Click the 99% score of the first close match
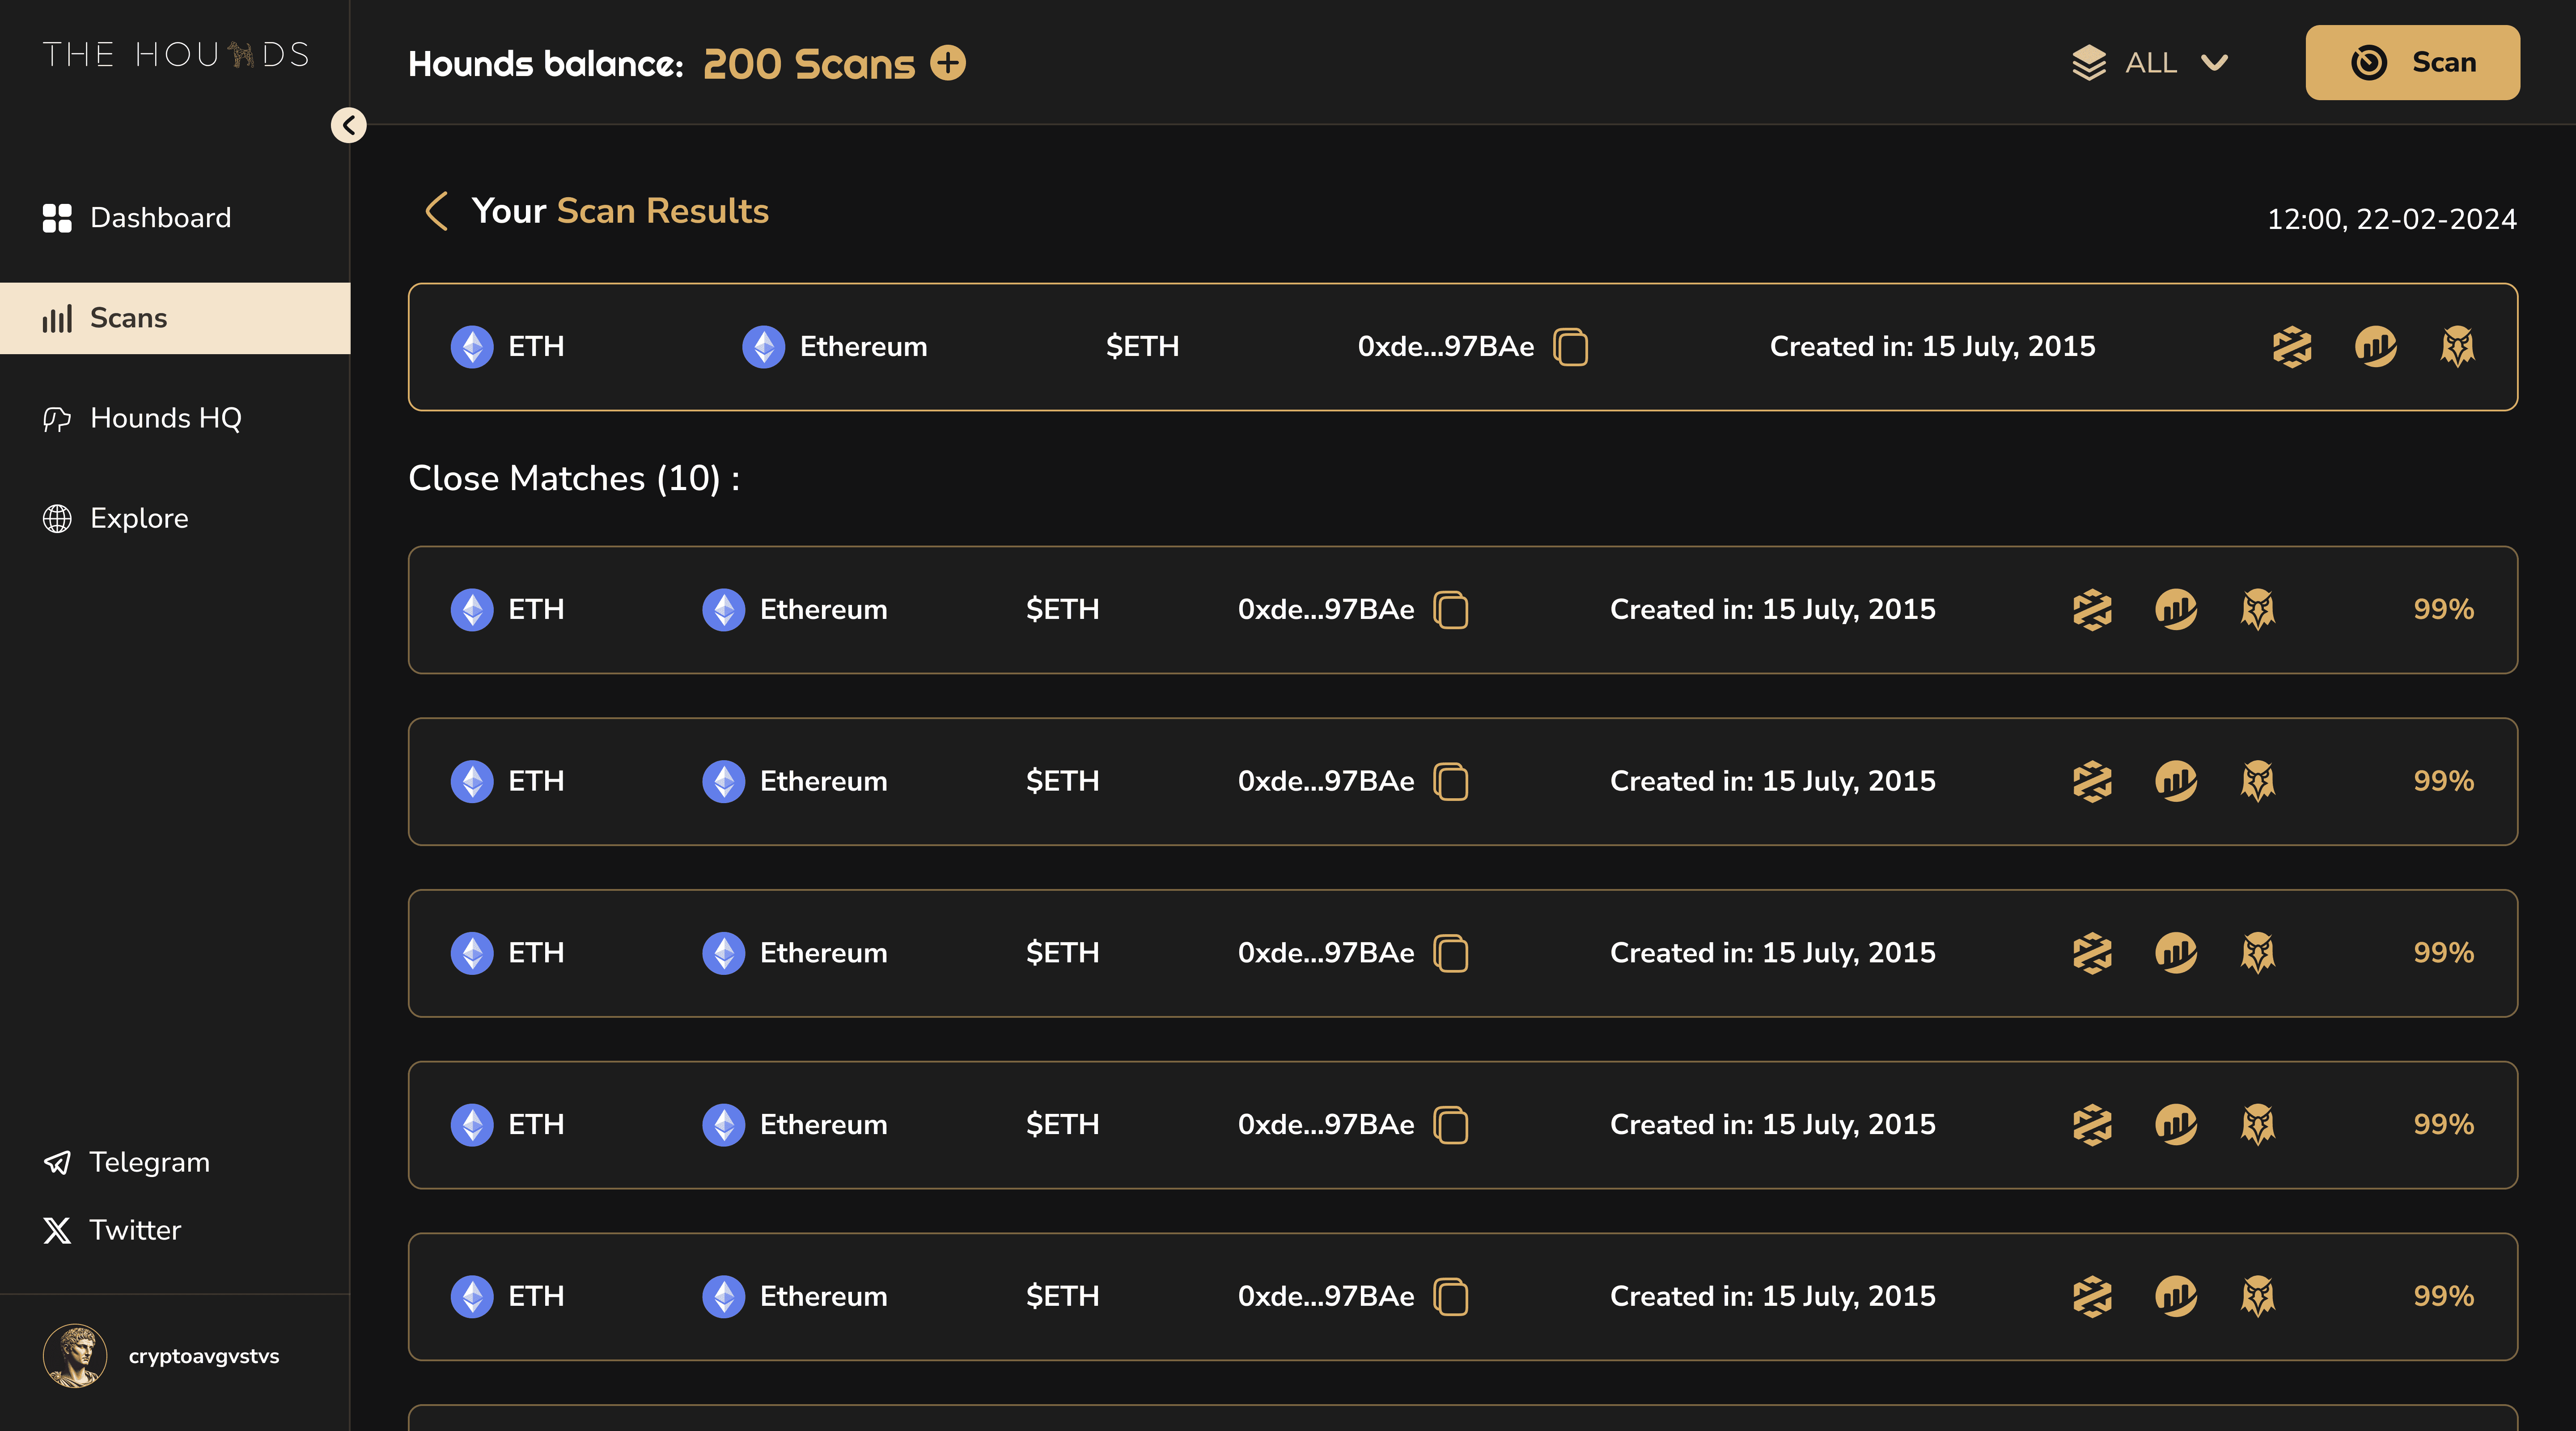The image size is (2576, 1431). click(2443, 610)
